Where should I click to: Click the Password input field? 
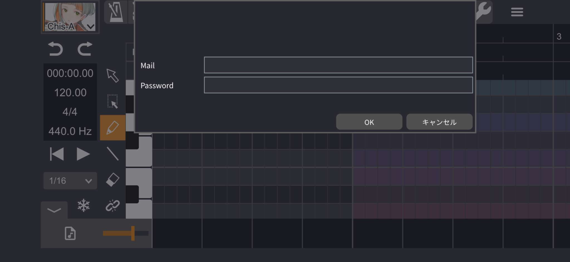[x=338, y=85]
